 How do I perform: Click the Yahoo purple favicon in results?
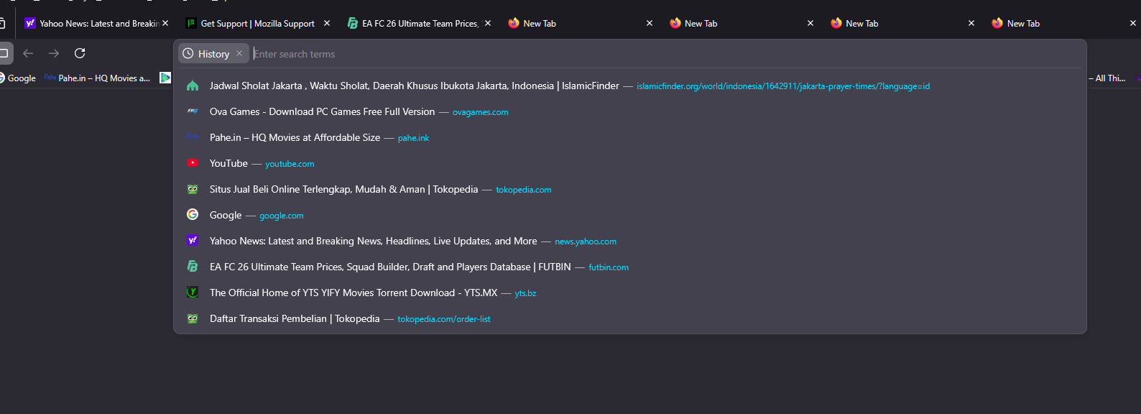point(193,240)
